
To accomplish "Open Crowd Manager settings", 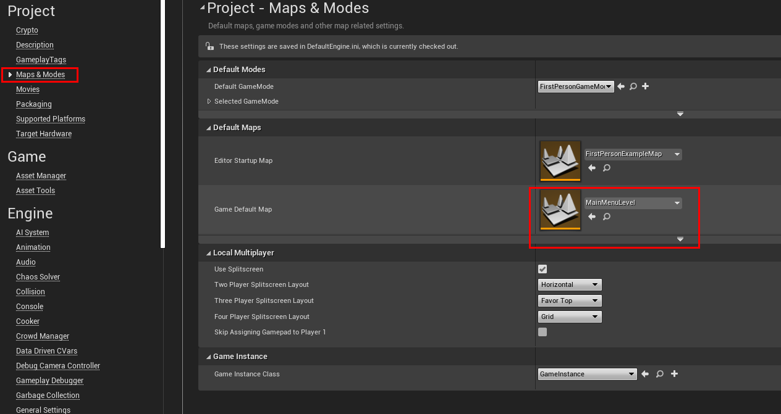I will 43,336.
